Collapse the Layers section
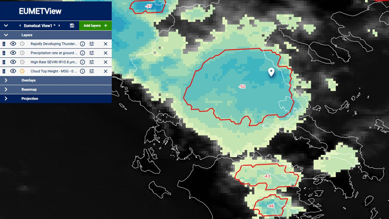This screenshot has width=389, height=219. [6, 35]
